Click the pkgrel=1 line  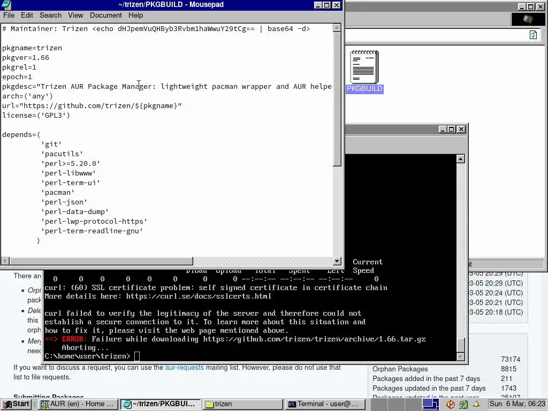point(19,67)
